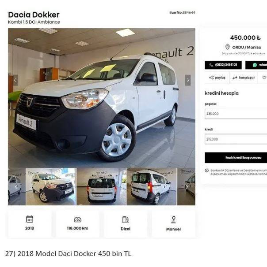Click the phone number call button
This screenshot has height=267, width=267.
(223, 65)
